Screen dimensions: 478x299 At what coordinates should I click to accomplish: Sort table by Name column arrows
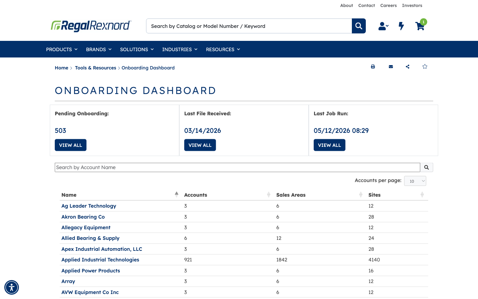(x=177, y=195)
